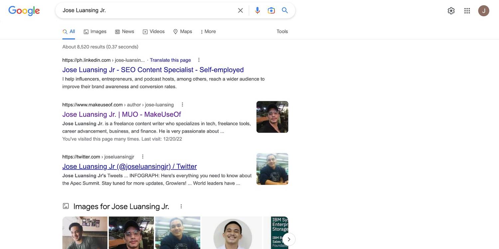
Task: Open search by image camera icon
Action: [271, 10]
